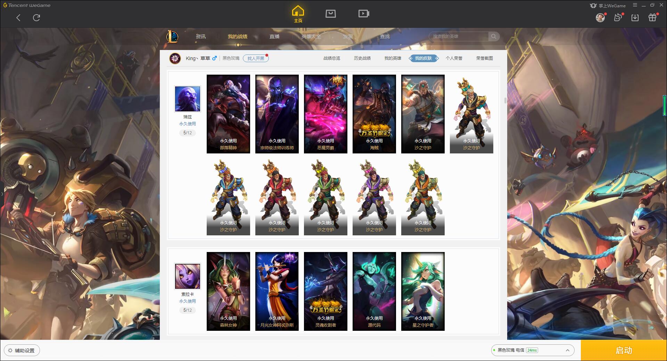Expand the left sidebar arrow handle
The width and height of the screenshot is (667, 361).
2,194
